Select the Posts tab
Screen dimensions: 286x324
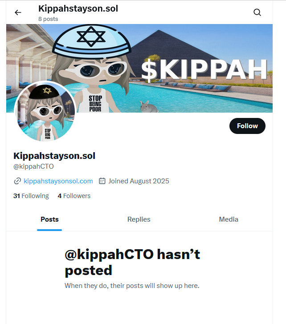pos(49,219)
